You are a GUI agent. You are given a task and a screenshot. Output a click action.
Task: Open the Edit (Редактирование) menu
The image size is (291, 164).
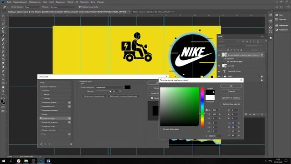(20, 2)
